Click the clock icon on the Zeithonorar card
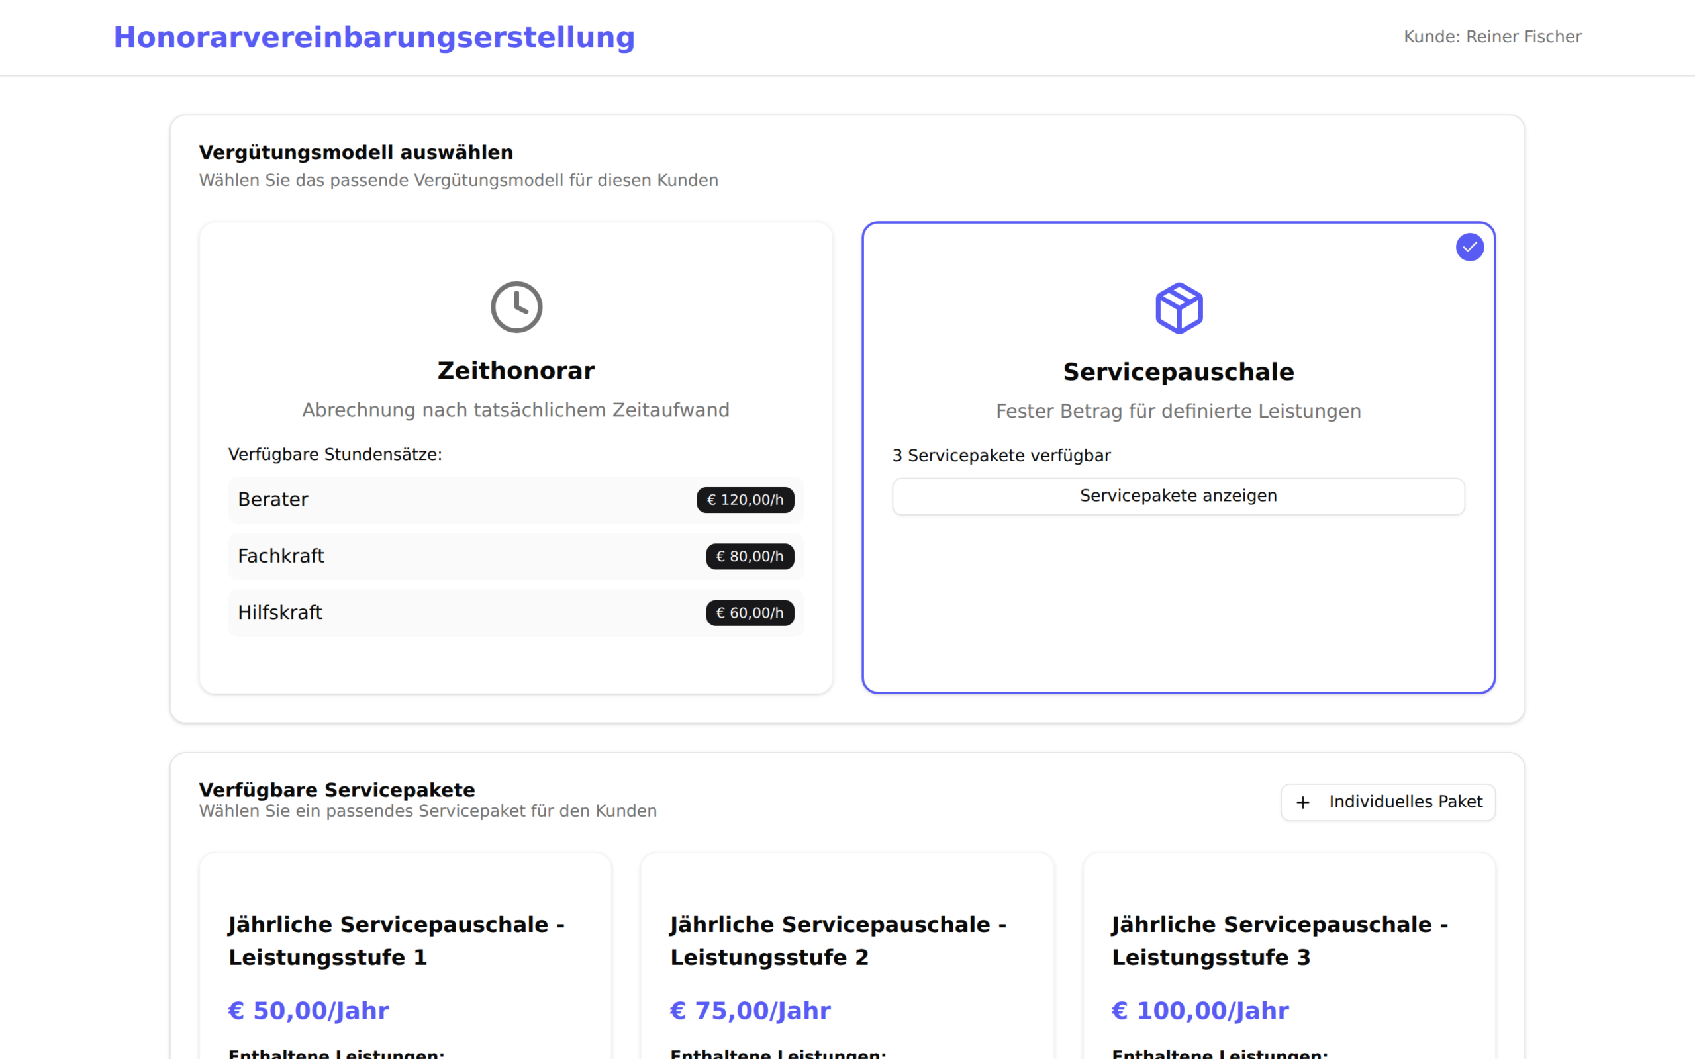1695x1059 pixels. pos(516,306)
